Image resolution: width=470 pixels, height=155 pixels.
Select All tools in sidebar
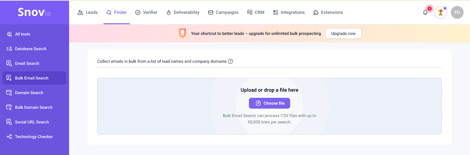(34, 34)
